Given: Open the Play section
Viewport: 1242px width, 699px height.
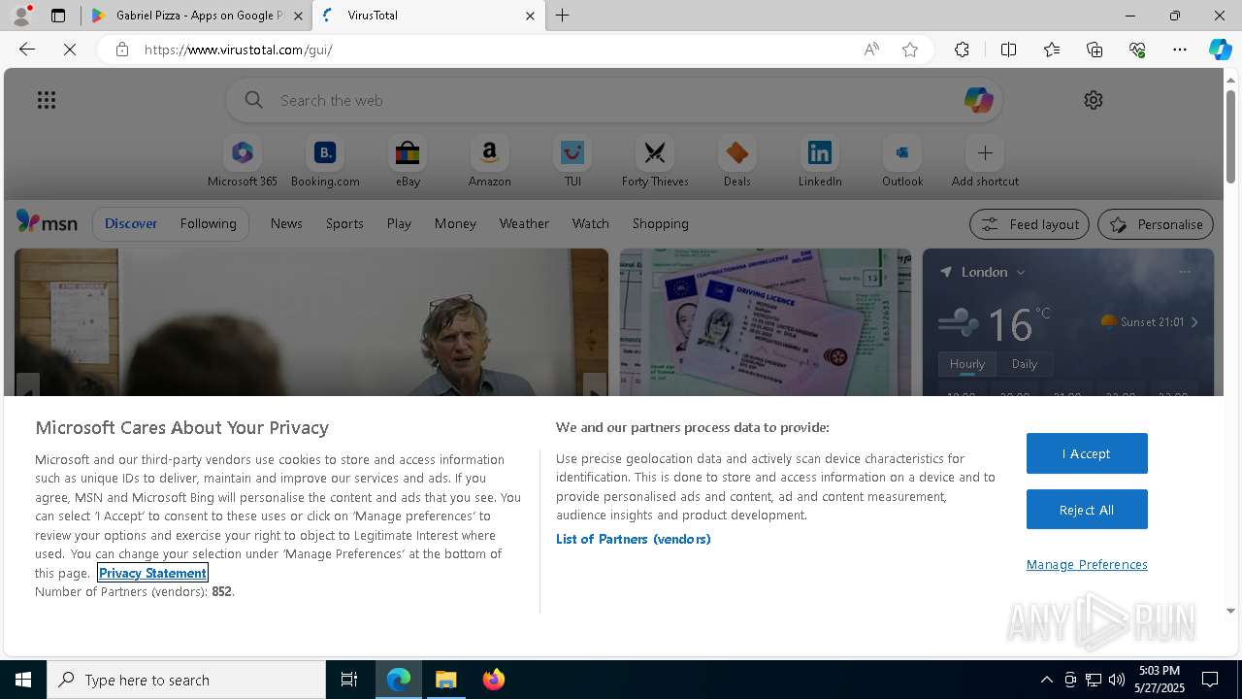Looking at the screenshot, I should point(399,223).
